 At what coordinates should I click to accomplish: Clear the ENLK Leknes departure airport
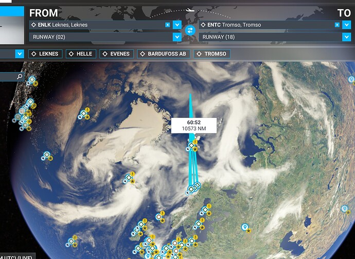coord(168,25)
